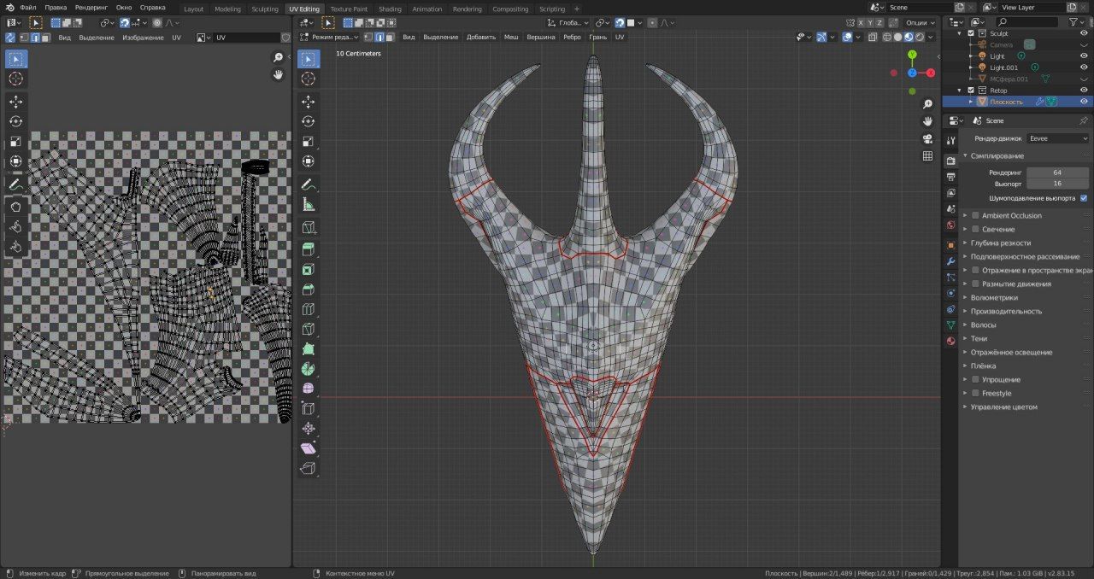The height and width of the screenshot is (579, 1094).
Task: Select the Bevel tool
Action: (309, 289)
